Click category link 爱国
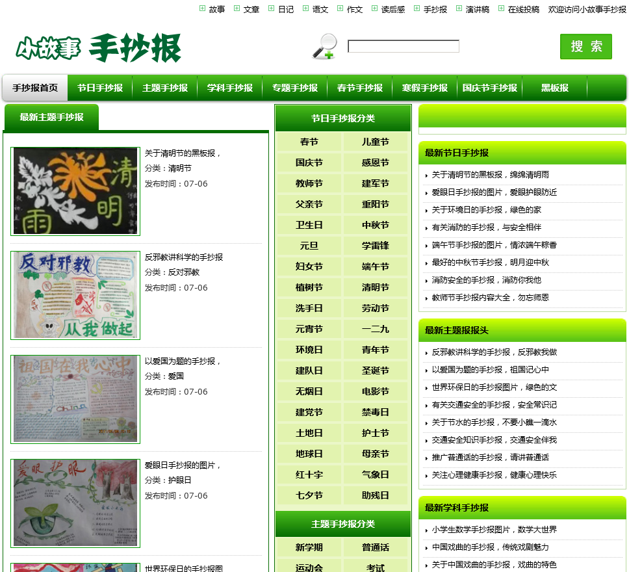This screenshot has height=572, width=629. click(x=175, y=376)
